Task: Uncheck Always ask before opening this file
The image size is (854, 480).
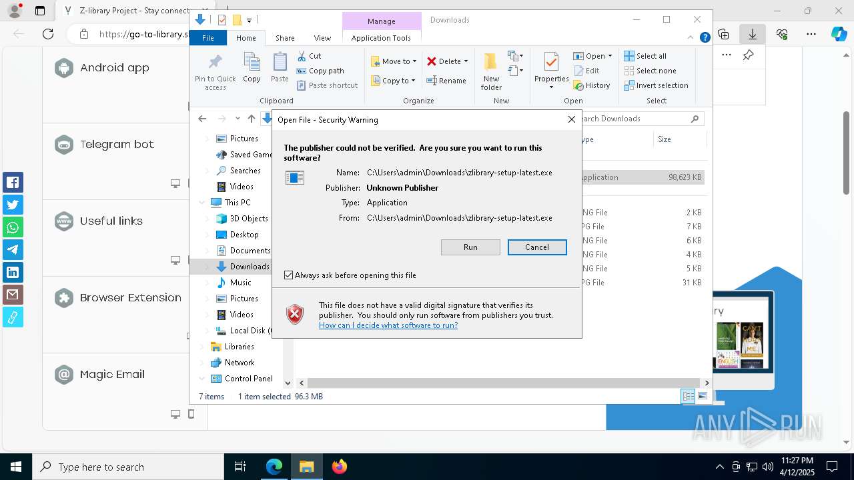Action: point(288,275)
